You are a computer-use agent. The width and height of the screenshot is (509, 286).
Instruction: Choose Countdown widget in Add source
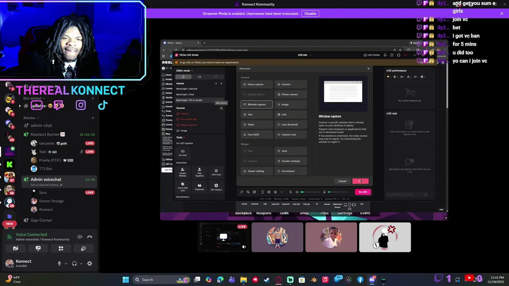click(291, 171)
